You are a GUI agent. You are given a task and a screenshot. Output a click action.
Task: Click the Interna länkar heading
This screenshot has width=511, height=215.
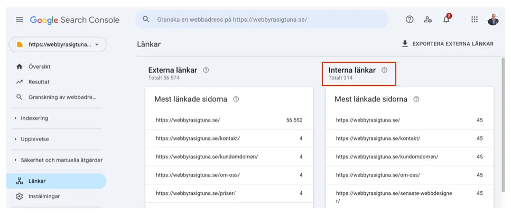tap(352, 70)
